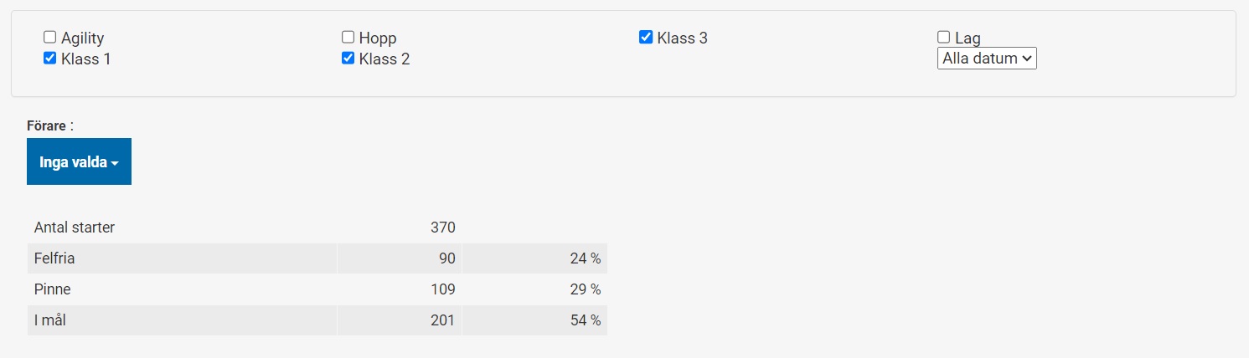The width and height of the screenshot is (1249, 358).
Task: Click the I mål 54 % cell
Action: click(585, 320)
